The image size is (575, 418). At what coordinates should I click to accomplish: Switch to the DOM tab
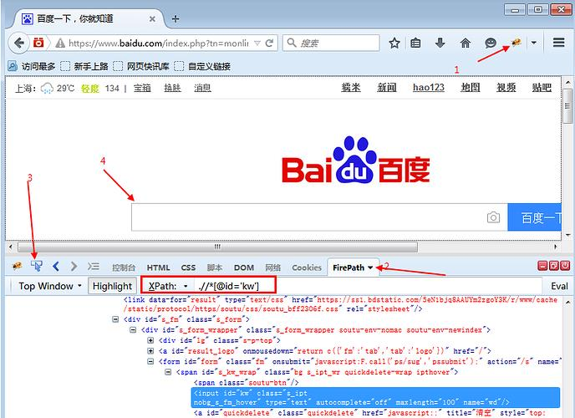(x=244, y=268)
